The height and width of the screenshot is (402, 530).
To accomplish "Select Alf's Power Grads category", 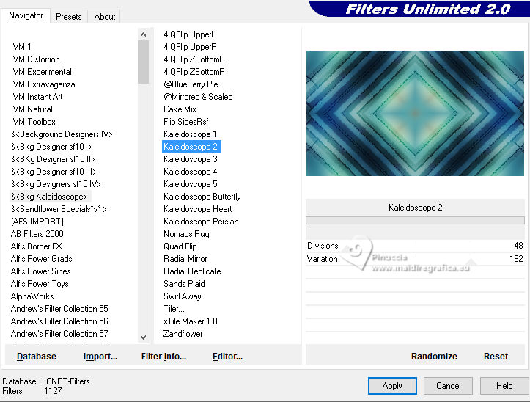I will 42,259.
